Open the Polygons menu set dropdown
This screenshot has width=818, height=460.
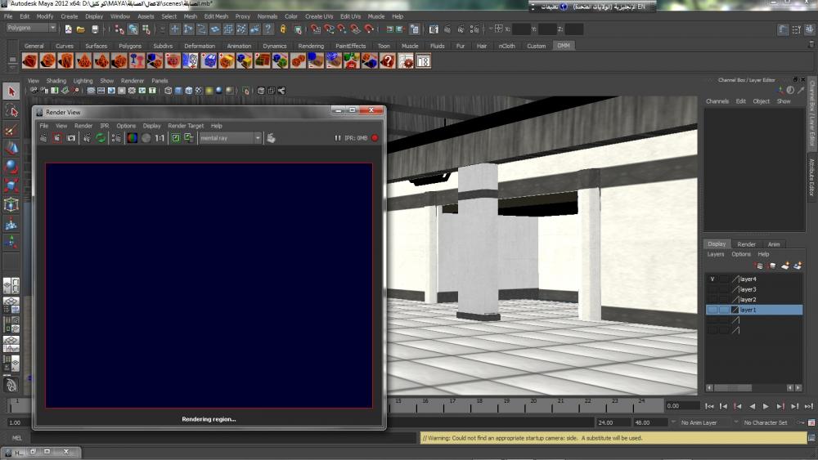pos(53,28)
